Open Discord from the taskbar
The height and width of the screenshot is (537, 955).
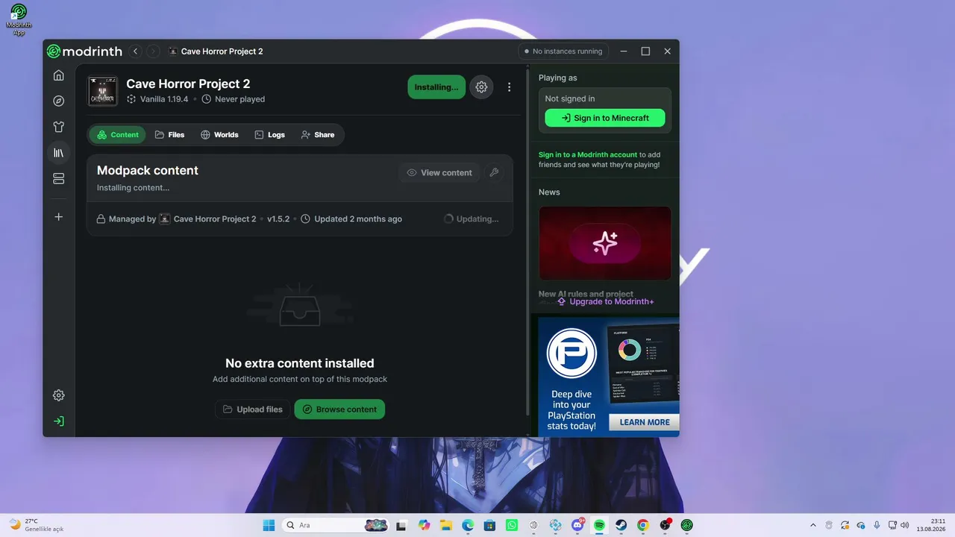tap(577, 525)
